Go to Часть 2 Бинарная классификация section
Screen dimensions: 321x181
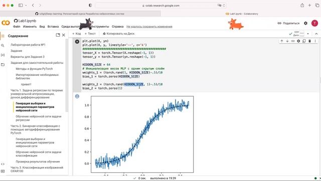pos(35,130)
